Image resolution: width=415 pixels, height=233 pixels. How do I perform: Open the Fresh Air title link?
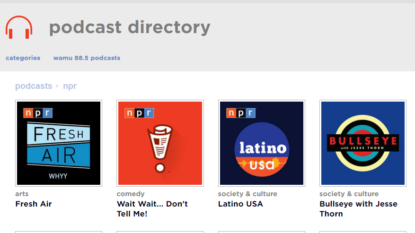34,204
